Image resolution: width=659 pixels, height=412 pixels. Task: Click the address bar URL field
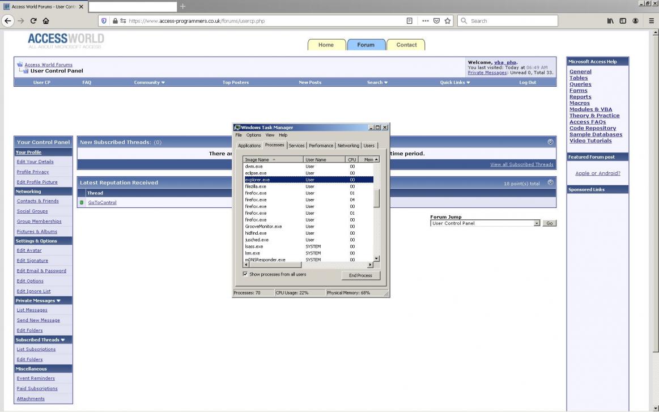pyautogui.click(x=265, y=20)
